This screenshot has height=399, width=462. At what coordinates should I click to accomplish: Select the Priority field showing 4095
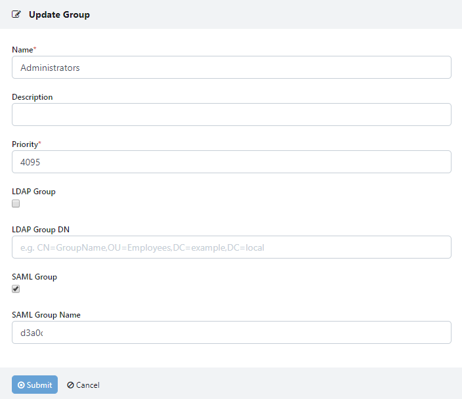[231, 162]
